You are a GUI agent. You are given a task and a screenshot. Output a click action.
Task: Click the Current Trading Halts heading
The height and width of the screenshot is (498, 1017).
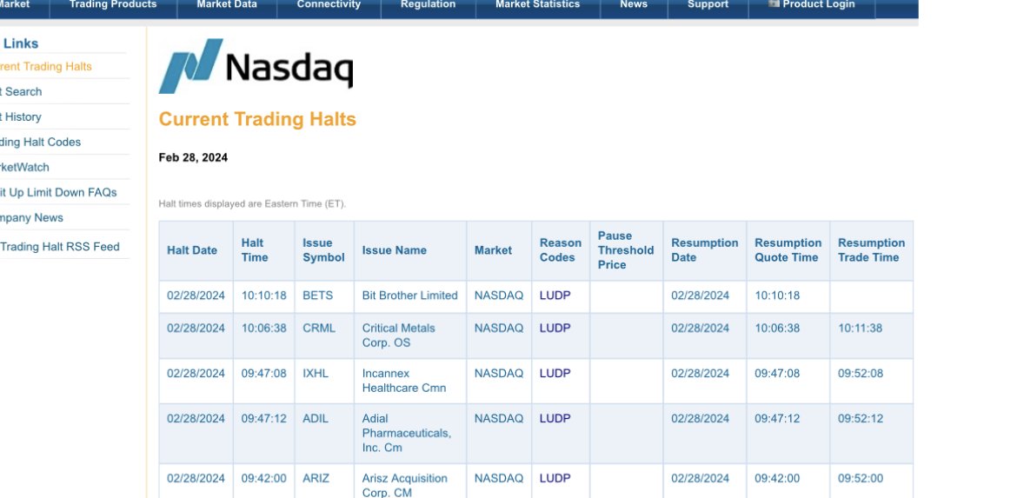click(x=257, y=119)
